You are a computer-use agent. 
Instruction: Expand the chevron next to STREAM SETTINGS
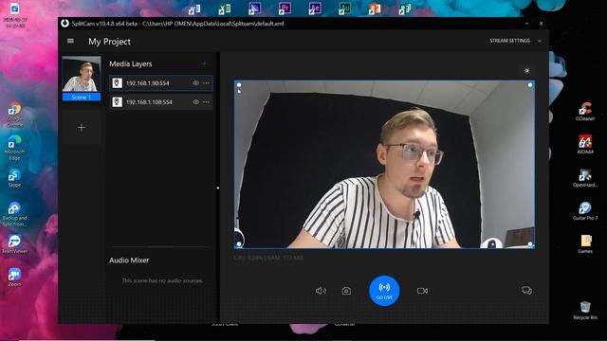tap(540, 41)
